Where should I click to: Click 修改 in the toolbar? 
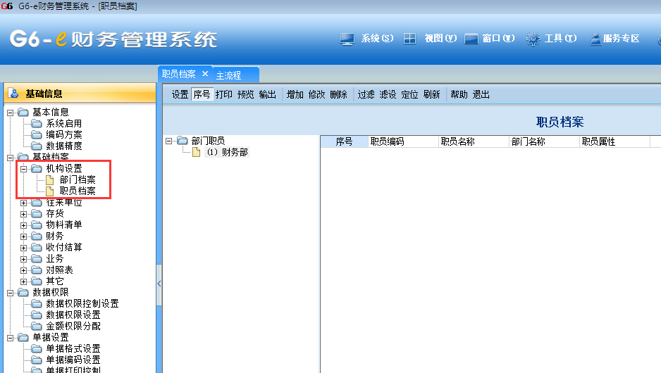point(316,94)
